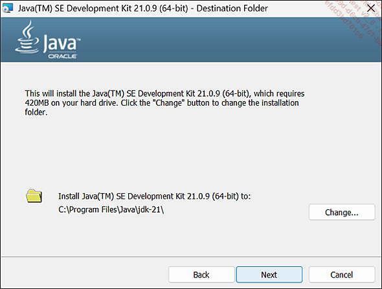
Task: Click the Java coffee cup logo
Action: 27,37
